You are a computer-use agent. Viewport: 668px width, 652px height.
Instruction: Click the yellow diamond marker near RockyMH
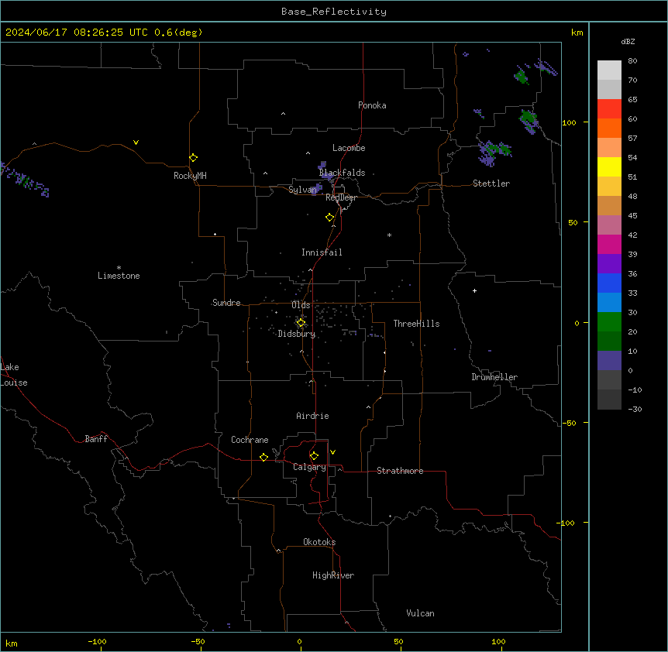[193, 157]
